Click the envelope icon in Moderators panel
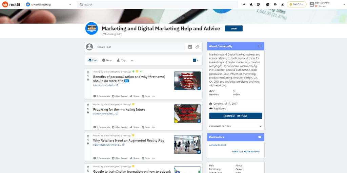Viewport: 347px width, 173px height. [x=260, y=137]
